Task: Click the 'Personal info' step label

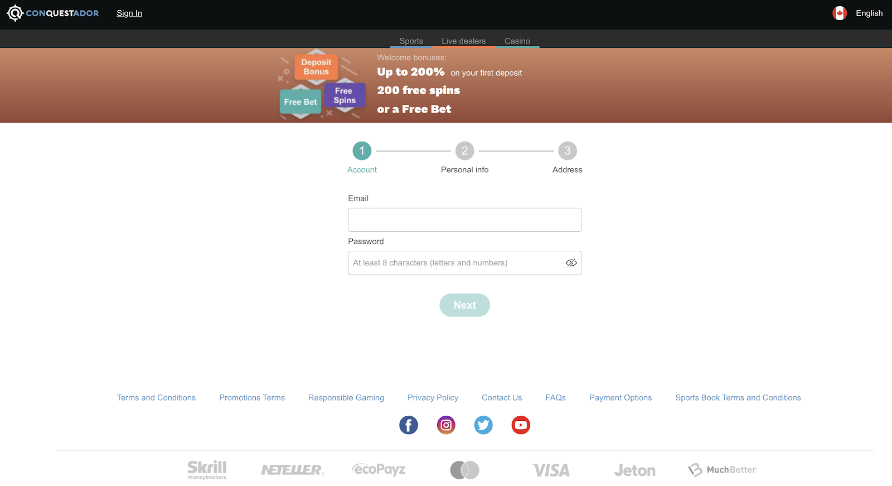Action: click(x=464, y=170)
